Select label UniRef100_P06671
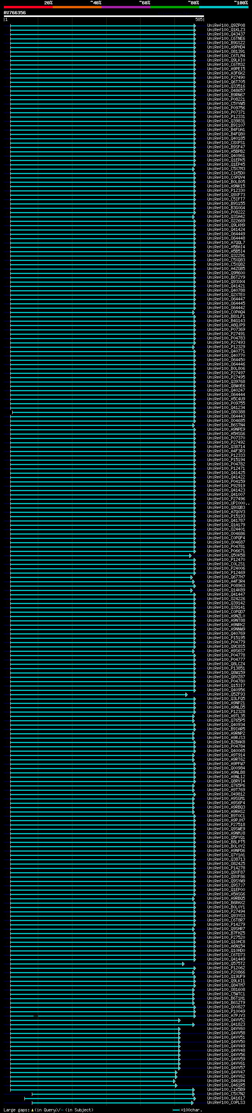This screenshot has height=1113, width=252. [226, 551]
